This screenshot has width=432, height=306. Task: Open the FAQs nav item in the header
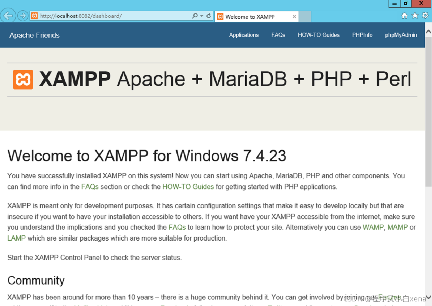pyautogui.click(x=278, y=35)
